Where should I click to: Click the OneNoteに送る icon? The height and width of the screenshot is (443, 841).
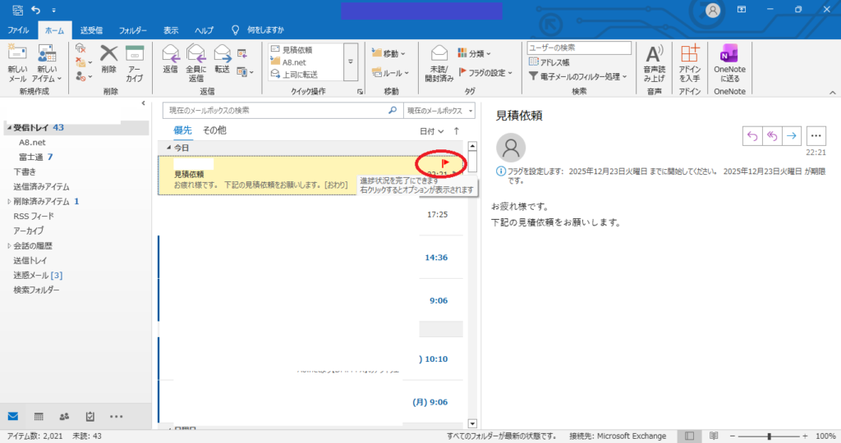click(x=729, y=62)
